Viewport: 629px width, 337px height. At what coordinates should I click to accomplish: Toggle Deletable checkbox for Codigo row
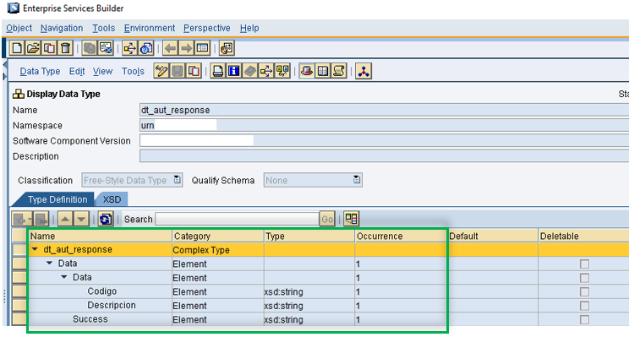click(x=584, y=291)
